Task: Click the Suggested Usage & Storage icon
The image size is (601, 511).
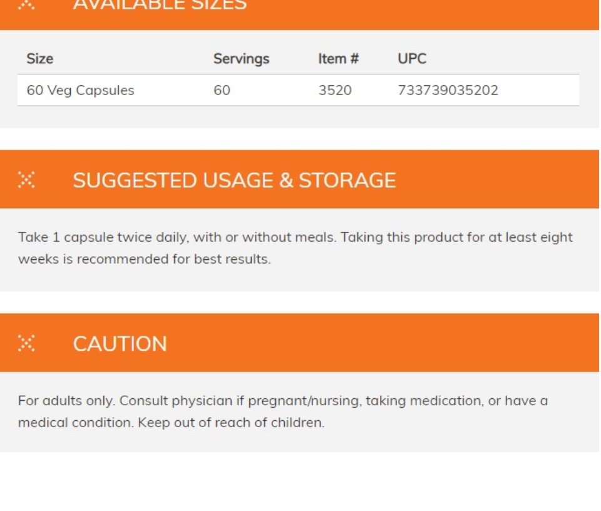Action: (26, 180)
